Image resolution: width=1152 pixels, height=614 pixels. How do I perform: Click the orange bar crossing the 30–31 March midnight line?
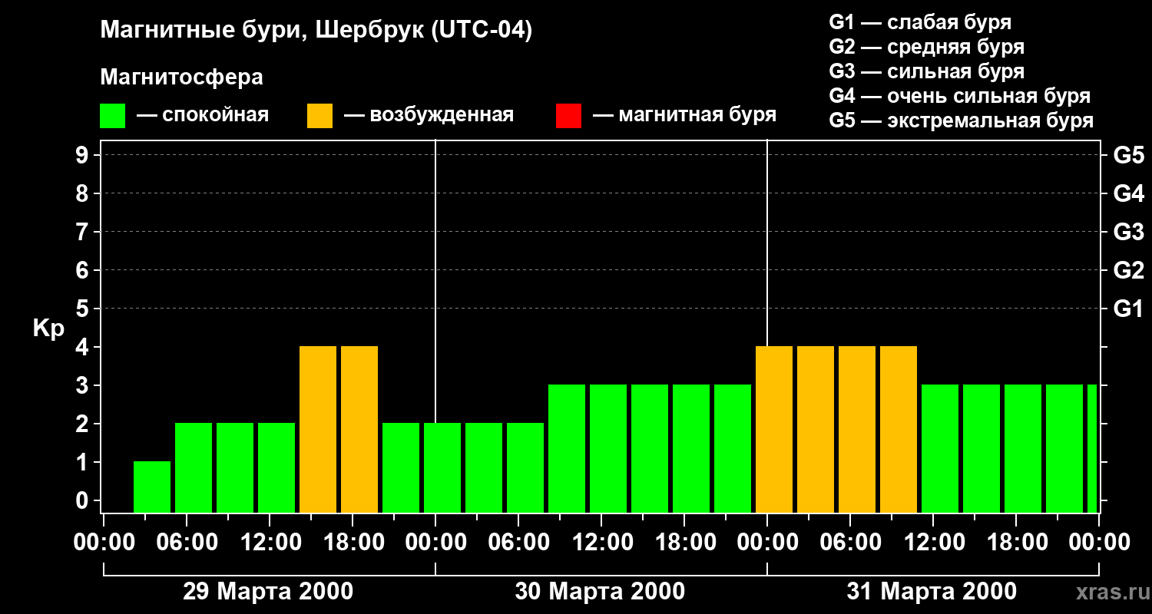(x=774, y=429)
